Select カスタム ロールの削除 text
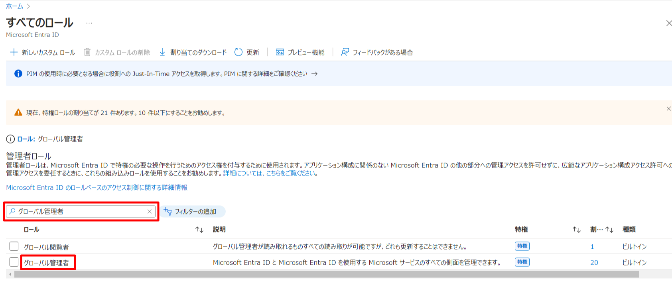The width and height of the screenshot is (672, 285). [122, 52]
